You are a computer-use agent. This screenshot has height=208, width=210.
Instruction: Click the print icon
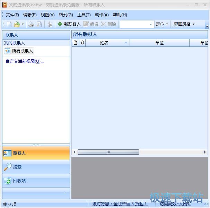[31, 24]
